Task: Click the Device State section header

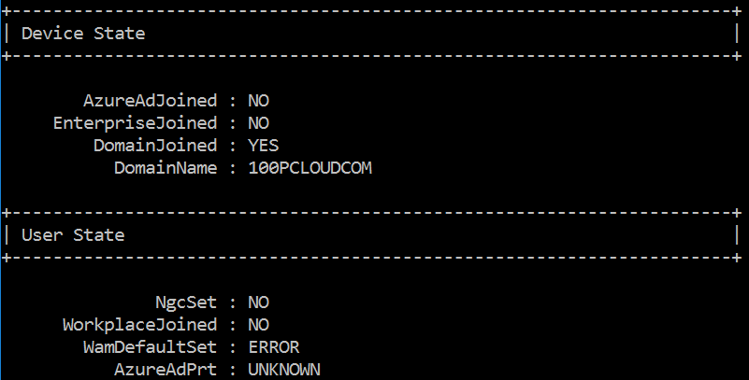Action: [82, 34]
